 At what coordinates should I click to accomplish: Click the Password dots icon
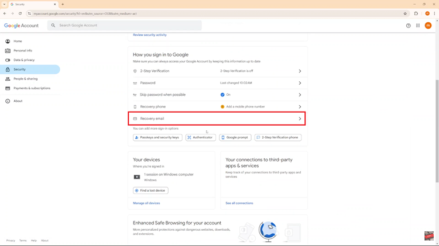click(135, 83)
